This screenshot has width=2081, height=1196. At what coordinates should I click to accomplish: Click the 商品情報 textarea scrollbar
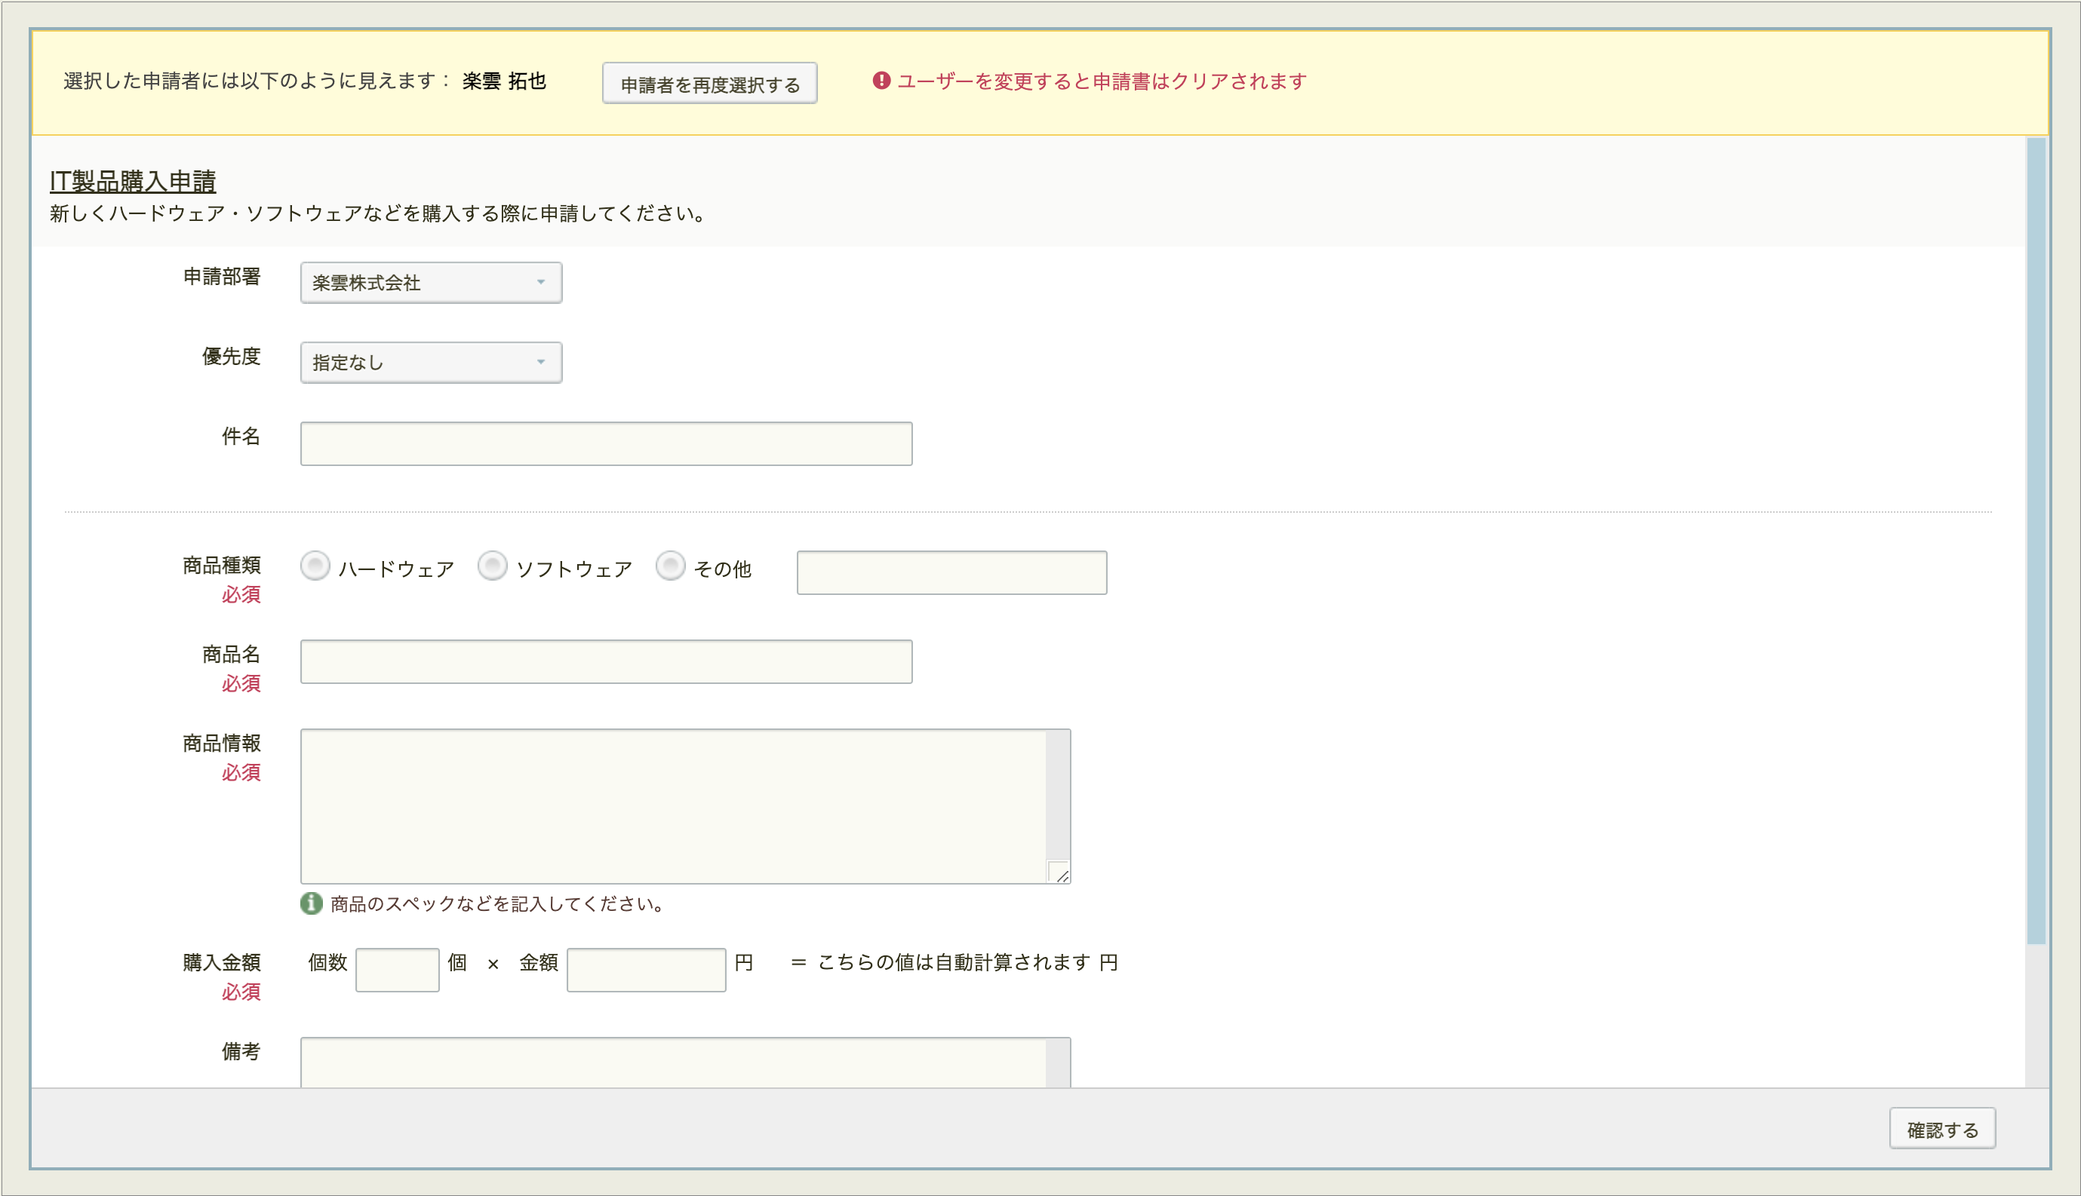pos(1059,795)
